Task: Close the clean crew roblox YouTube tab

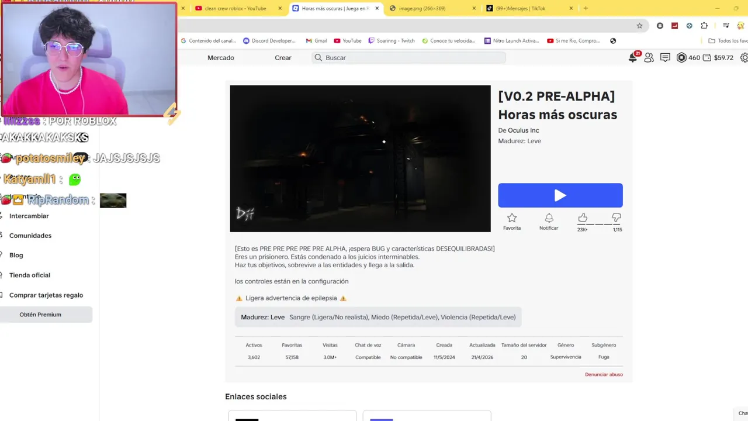Action: [280, 8]
